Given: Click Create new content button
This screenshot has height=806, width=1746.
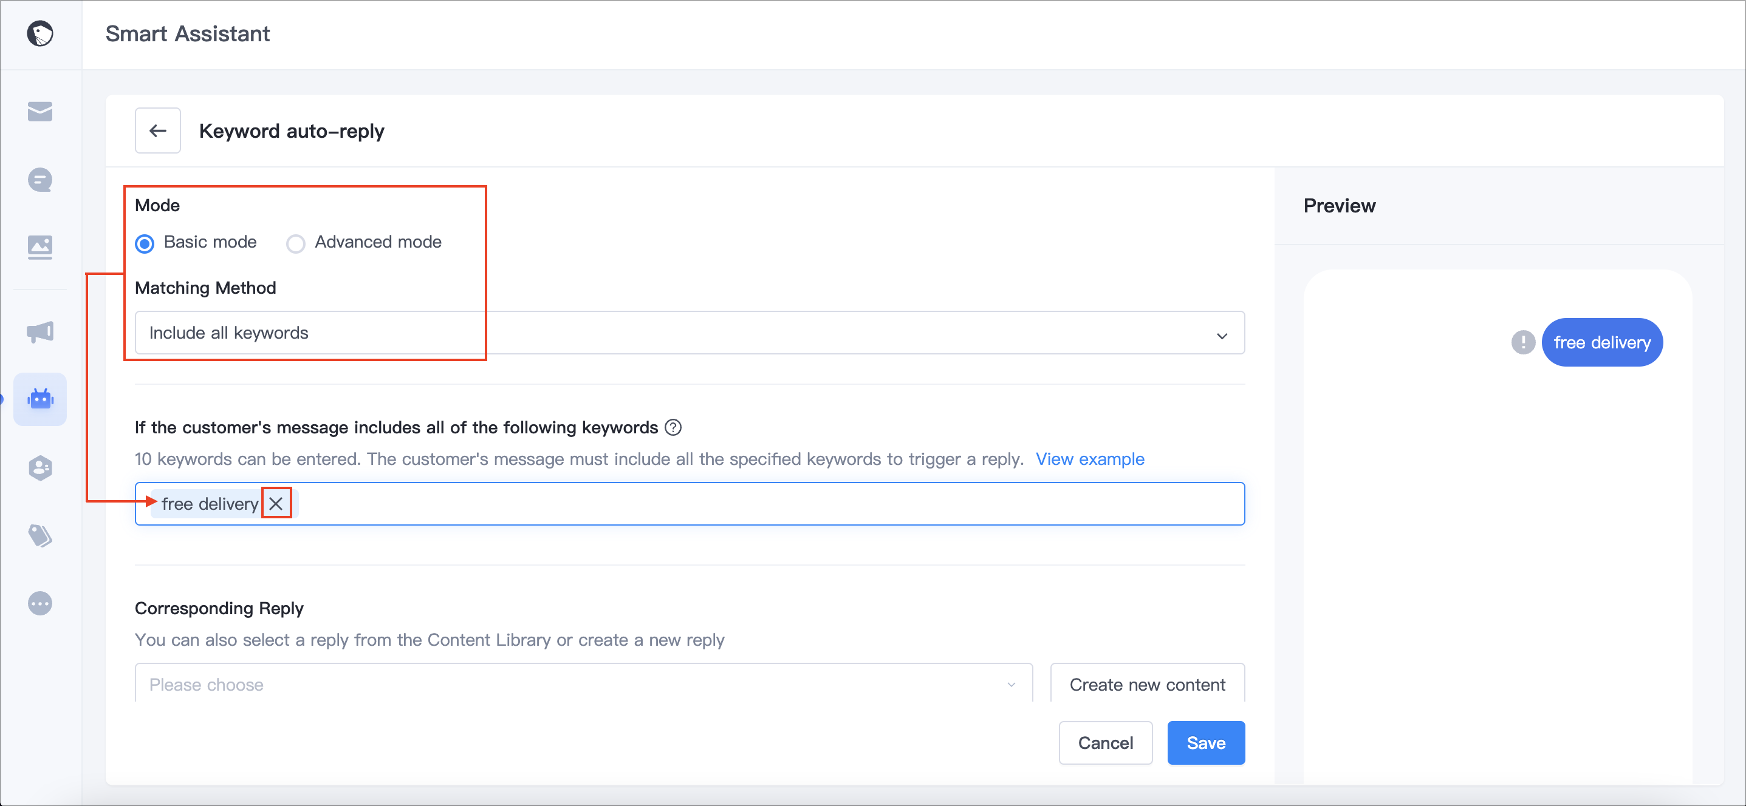Looking at the screenshot, I should click(x=1147, y=683).
